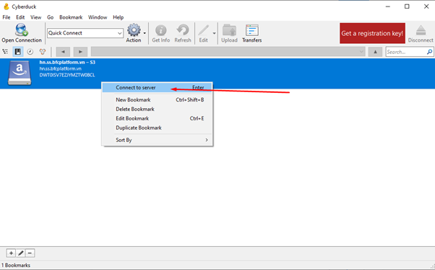The width and height of the screenshot is (435, 270).
Task: Click the Open Connection toolbar icon
Action: [22, 30]
